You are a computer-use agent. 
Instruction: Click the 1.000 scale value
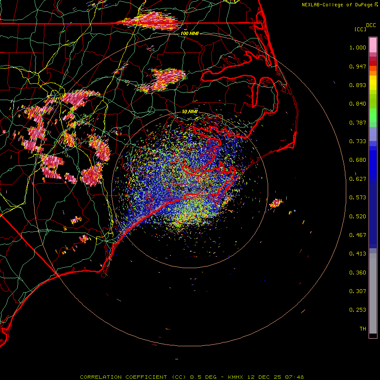click(358, 47)
